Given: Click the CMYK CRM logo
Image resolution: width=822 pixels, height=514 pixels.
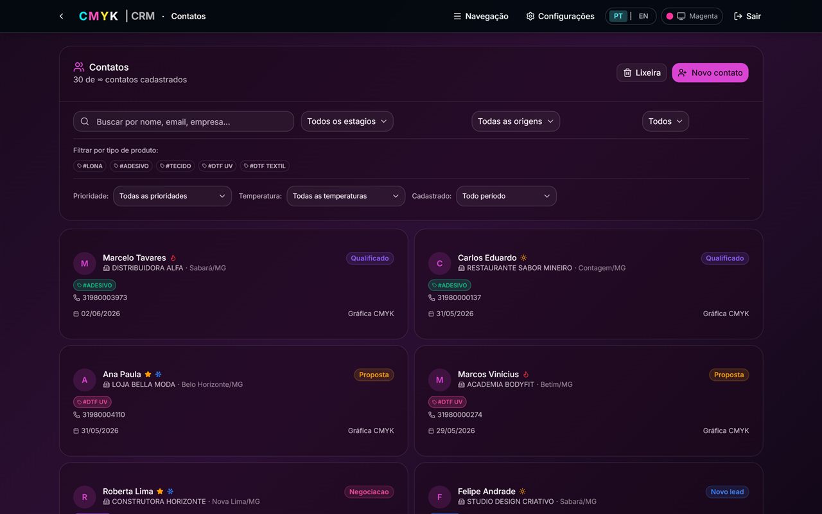Looking at the screenshot, I should point(117,16).
